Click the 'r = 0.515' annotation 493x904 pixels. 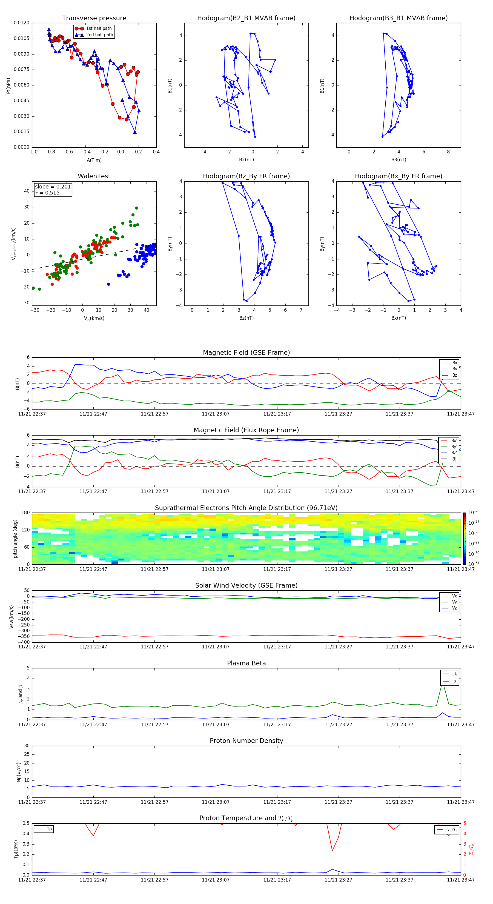[47, 193]
